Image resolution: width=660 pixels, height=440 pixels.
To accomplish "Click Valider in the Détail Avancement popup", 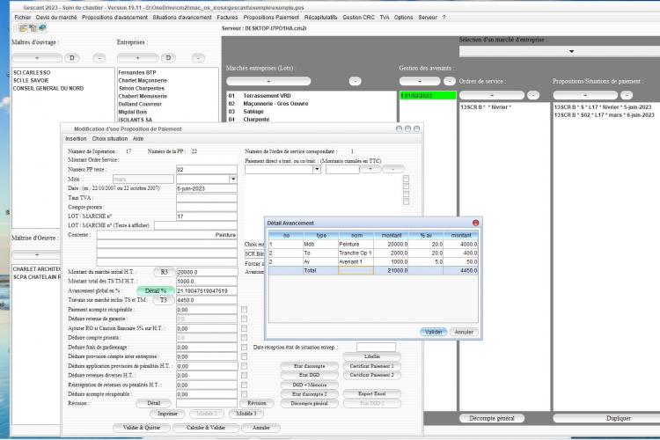I will [434, 333].
